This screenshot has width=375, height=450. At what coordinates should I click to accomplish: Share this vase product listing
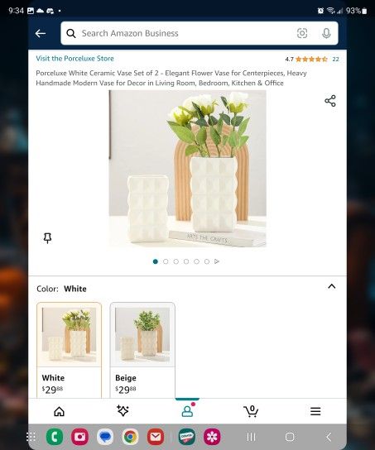tap(330, 101)
